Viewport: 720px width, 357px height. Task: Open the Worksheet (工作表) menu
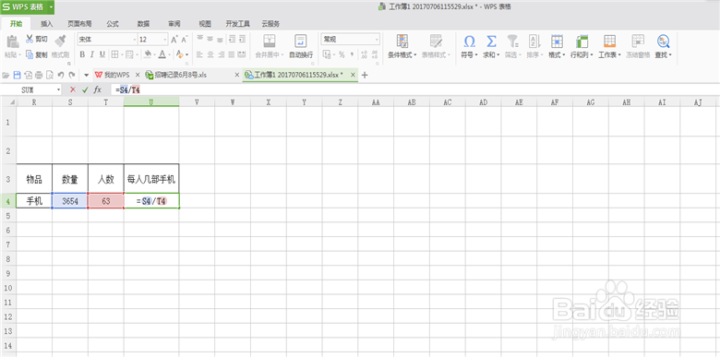pyautogui.click(x=609, y=46)
